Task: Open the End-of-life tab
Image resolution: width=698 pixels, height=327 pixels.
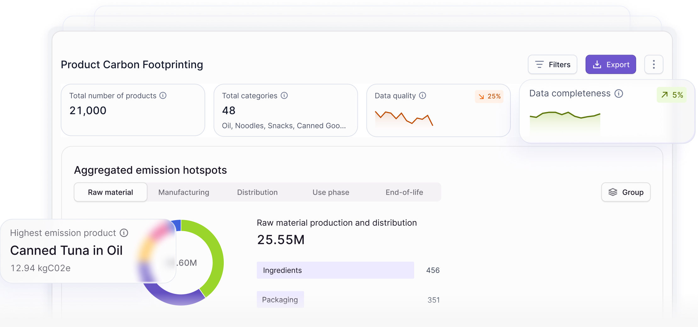Action: tap(404, 192)
